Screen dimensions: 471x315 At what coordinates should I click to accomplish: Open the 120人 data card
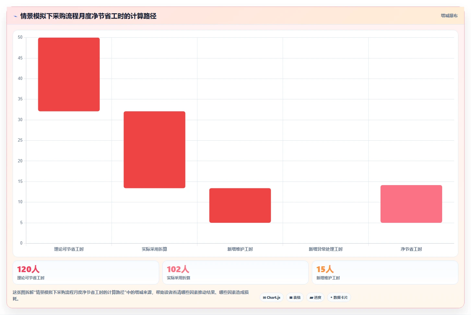[x=86, y=272]
